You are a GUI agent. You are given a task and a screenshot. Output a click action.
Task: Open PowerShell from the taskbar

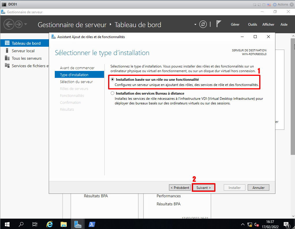coord(92,224)
